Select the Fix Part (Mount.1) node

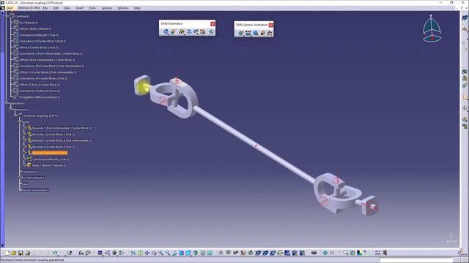(34, 178)
